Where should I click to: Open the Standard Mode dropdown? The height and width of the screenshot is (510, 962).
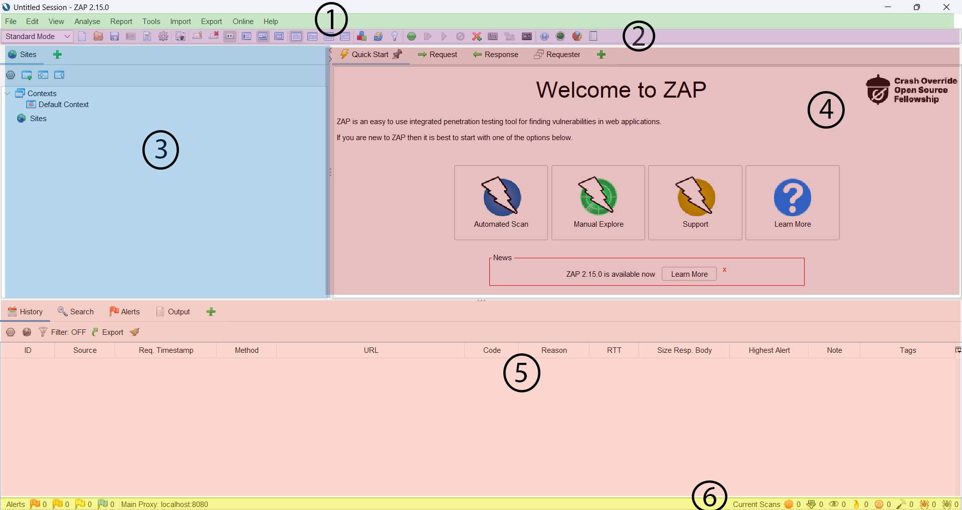pos(37,36)
